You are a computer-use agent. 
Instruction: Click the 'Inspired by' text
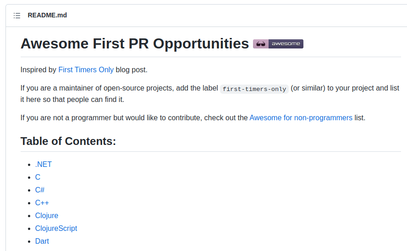click(x=38, y=70)
